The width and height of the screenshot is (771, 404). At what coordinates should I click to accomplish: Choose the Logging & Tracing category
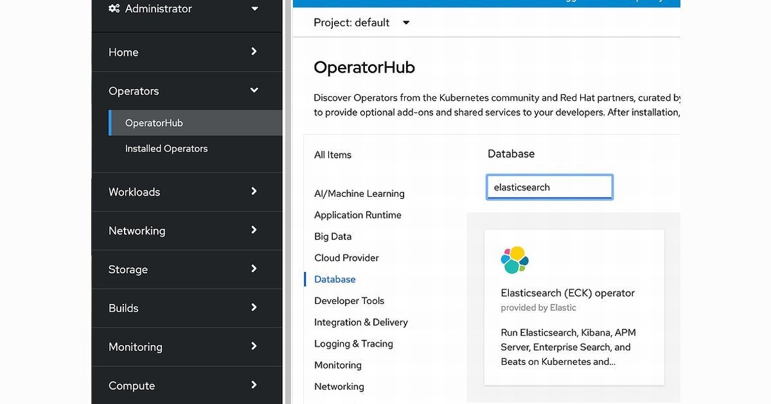pyautogui.click(x=353, y=344)
